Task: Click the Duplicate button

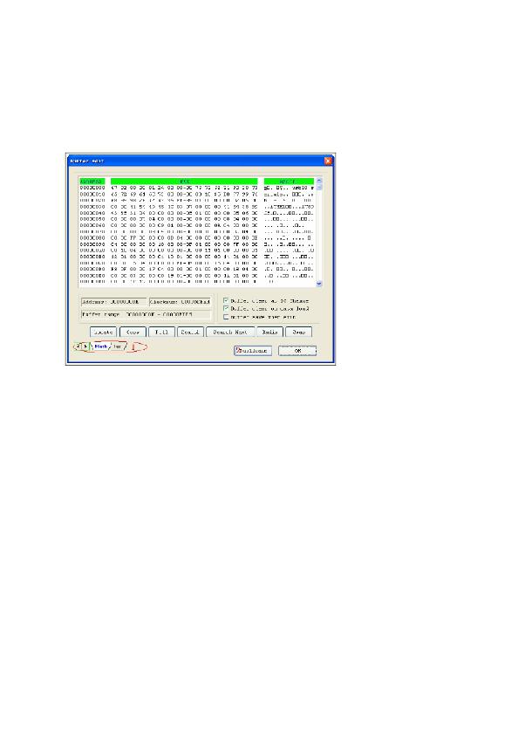Action: click(x=253, y=351)
